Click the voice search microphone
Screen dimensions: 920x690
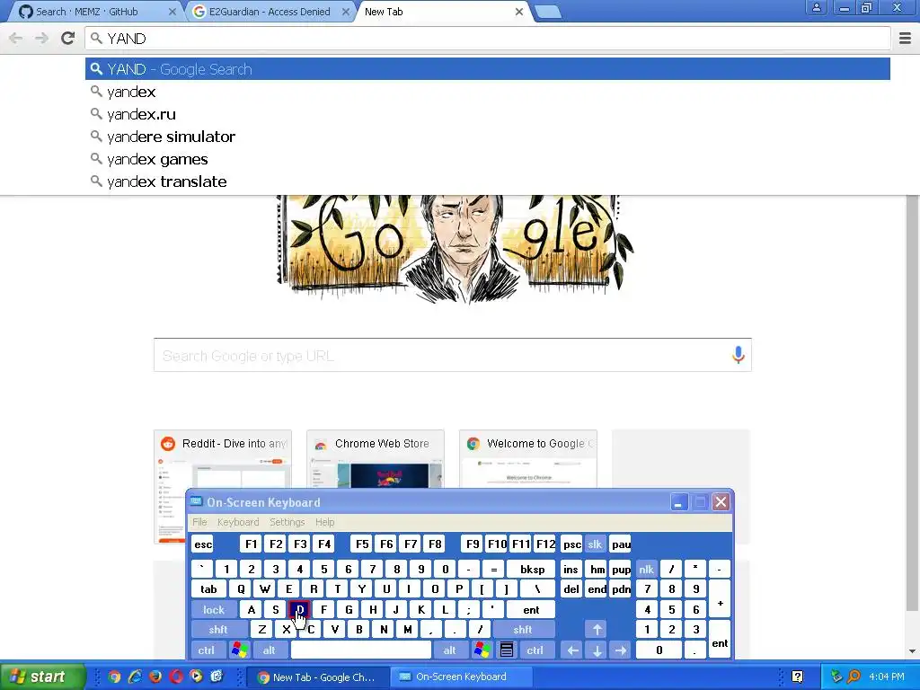[x=739, y=354]
